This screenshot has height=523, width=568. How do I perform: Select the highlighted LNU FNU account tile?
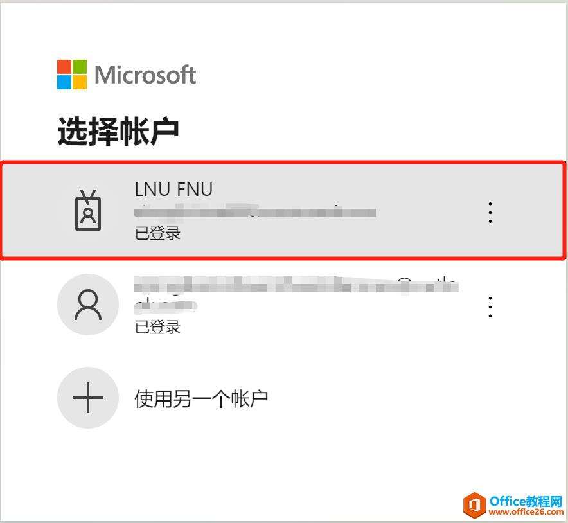click(x=283, y=211)
